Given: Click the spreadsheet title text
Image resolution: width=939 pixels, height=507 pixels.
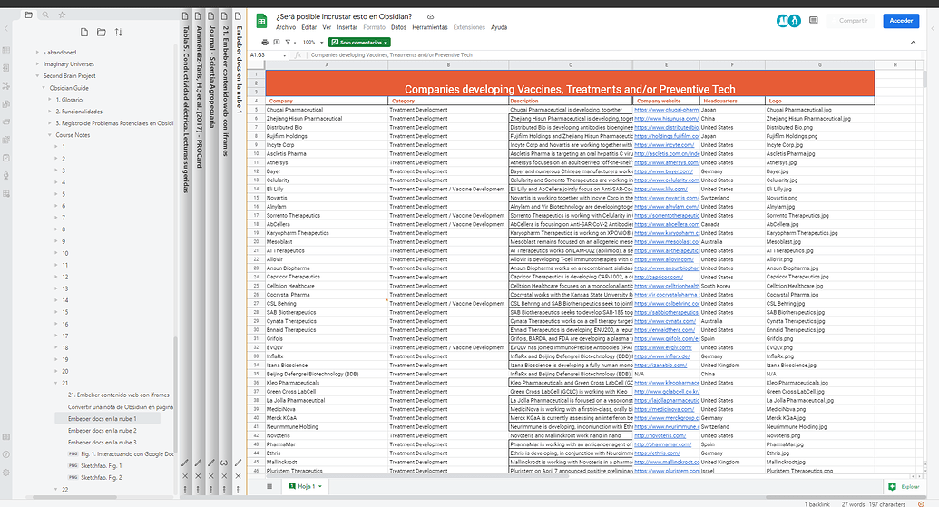Looking at the screenshot, I should click(344, 16).
